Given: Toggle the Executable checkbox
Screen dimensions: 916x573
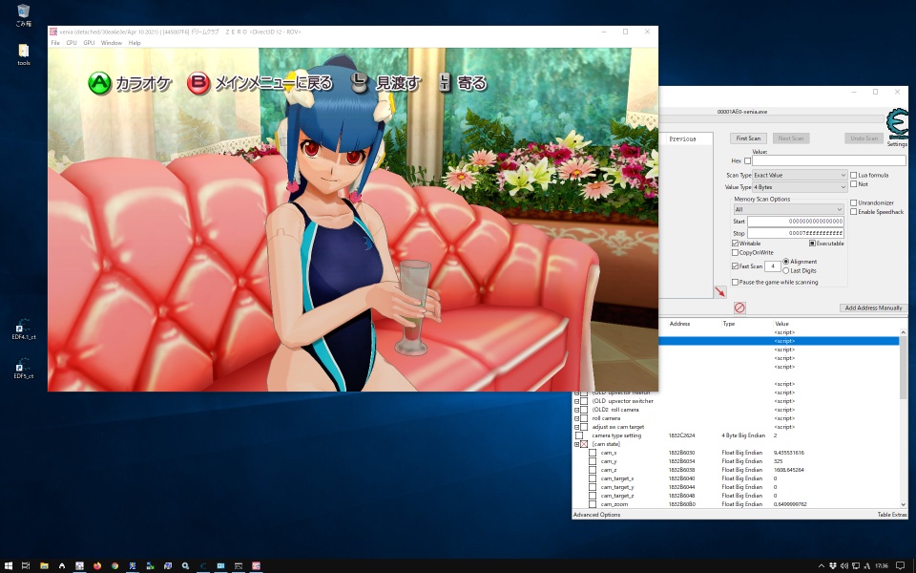Looking at the screenshot, I should [812, 244].
